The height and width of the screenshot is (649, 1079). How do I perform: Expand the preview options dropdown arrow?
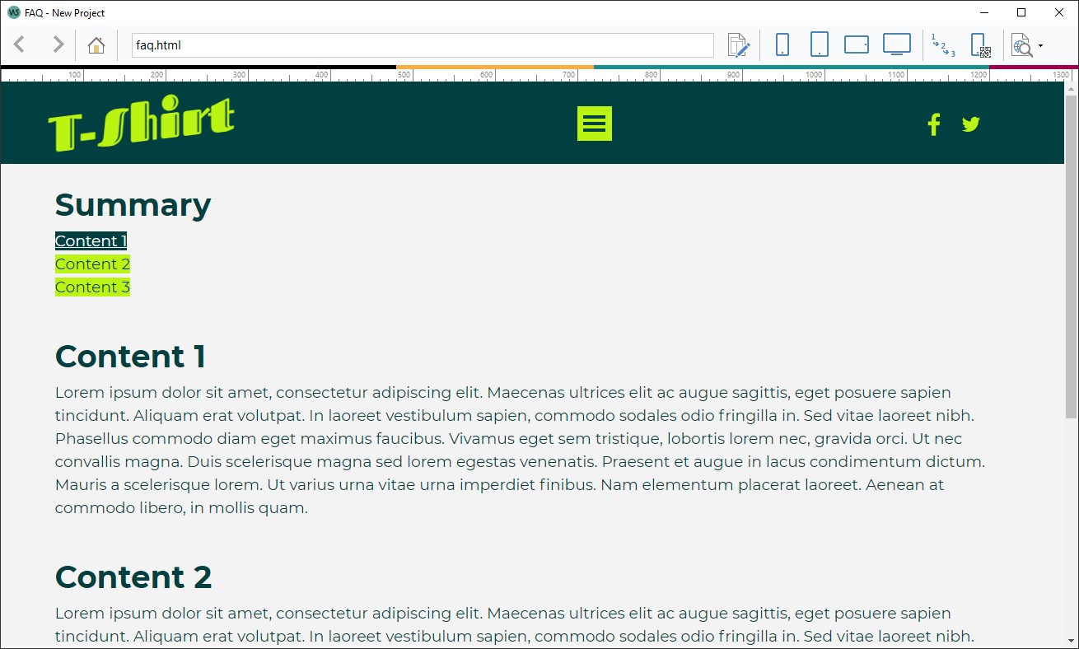coord(1039,44)
